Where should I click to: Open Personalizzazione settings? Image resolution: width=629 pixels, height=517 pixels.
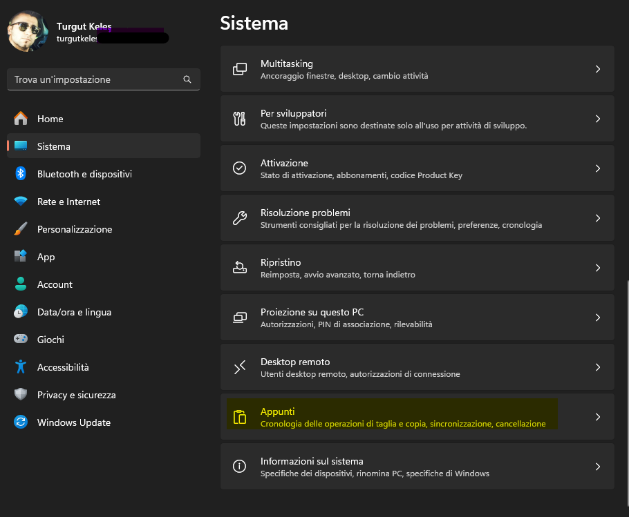tap(75, 229)
